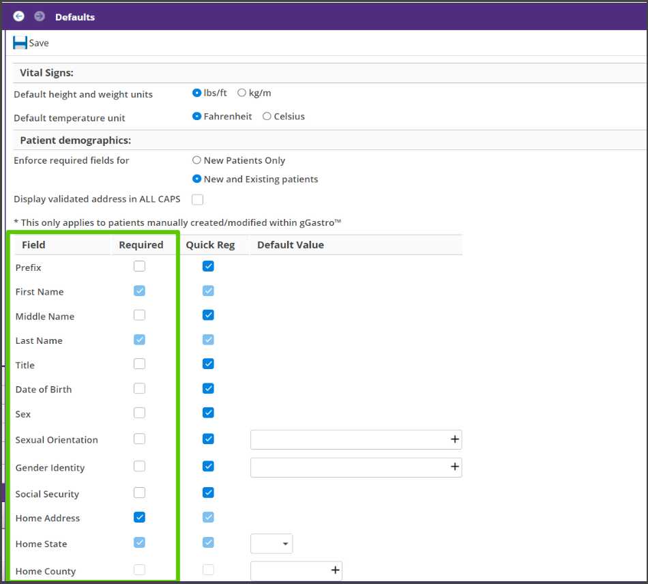This screenshot has width=648, height=584.
Task: Add a Home County default value with plus icon
Action: pos(335,570)
